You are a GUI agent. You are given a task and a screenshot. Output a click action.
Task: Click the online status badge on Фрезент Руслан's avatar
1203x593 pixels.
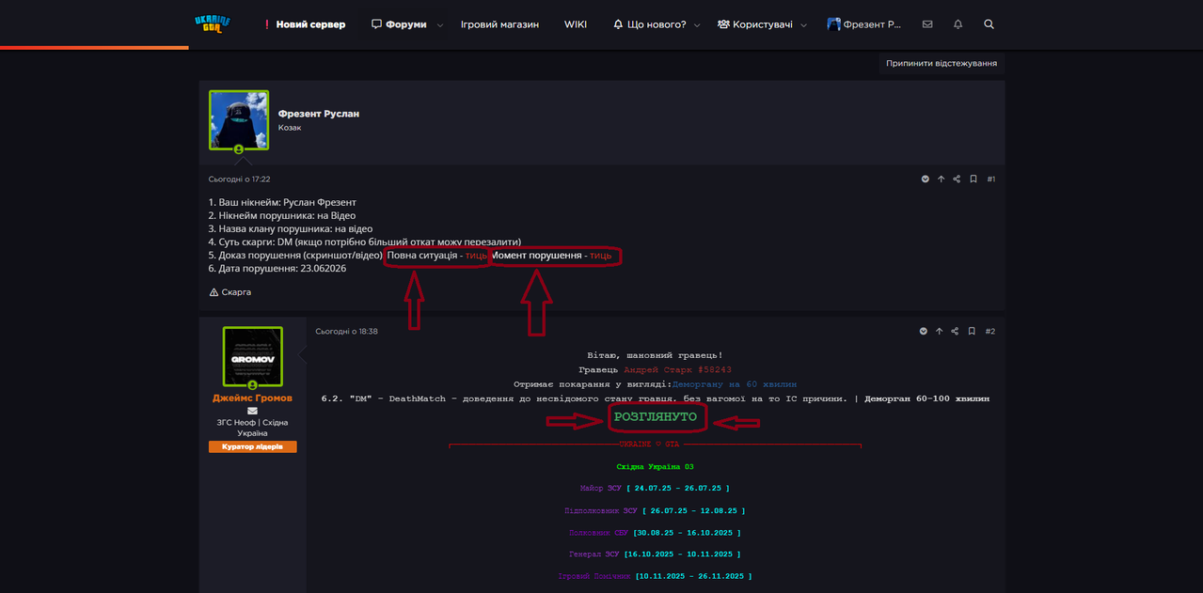click(x=239, y=149)
